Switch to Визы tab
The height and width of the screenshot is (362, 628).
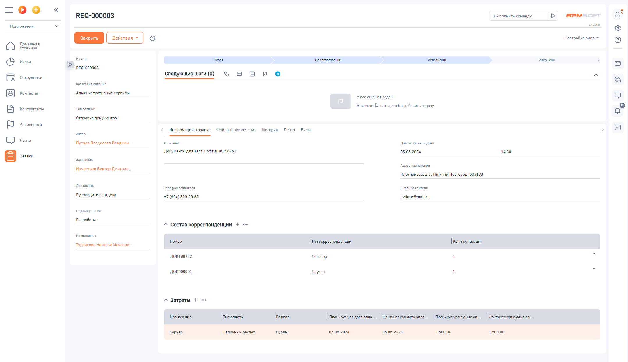pos(305,130)
